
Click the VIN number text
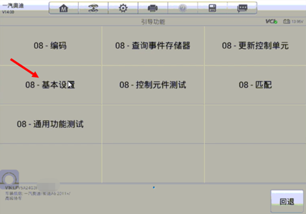coord(21,188)
